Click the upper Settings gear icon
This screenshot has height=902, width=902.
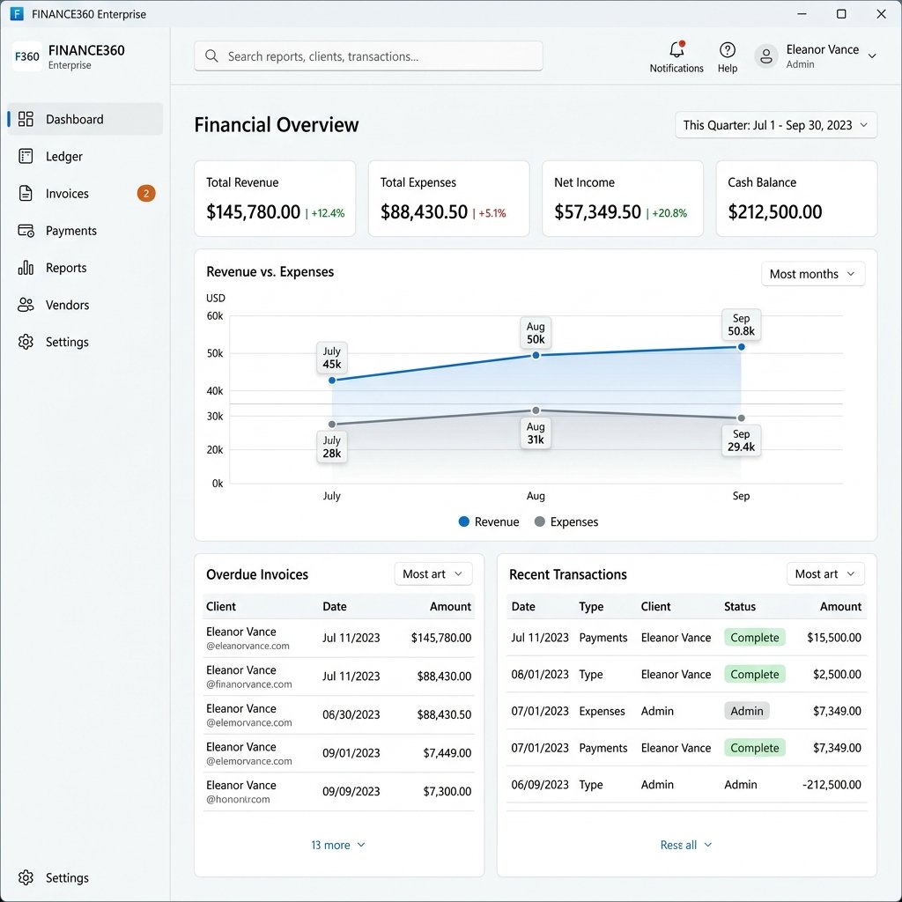pos(26,342)
